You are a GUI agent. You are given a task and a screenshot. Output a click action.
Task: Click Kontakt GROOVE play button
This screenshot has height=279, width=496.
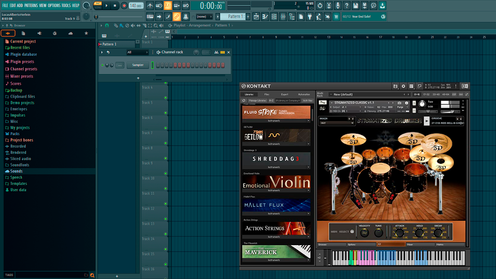tap(426, 121)
